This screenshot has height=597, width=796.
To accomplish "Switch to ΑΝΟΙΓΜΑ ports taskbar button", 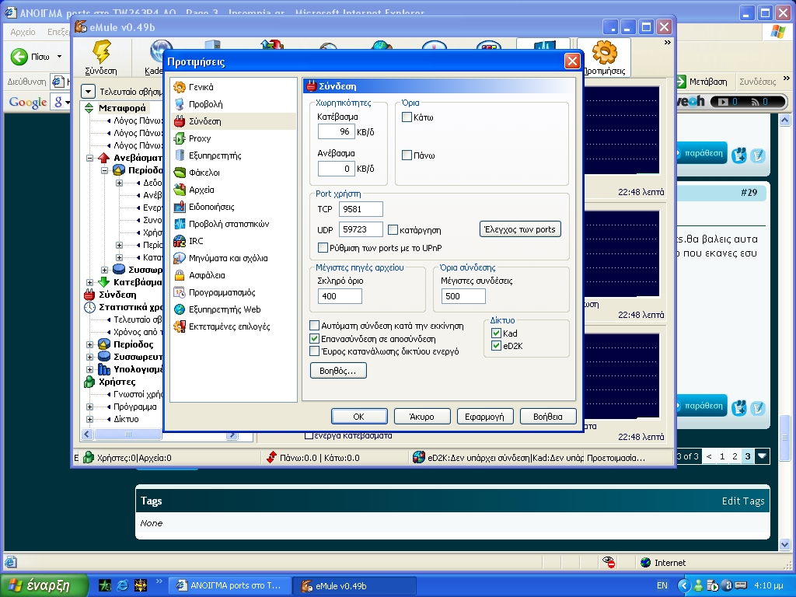I will pyautogui.click(x=229, y=585).
